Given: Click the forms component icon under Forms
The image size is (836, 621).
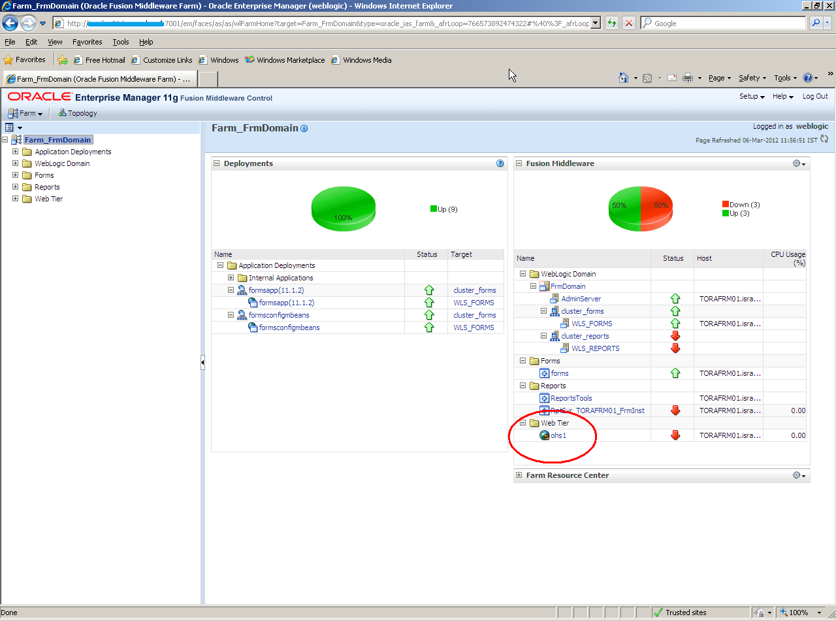Looking at the screenshot, I should point(545,373).
